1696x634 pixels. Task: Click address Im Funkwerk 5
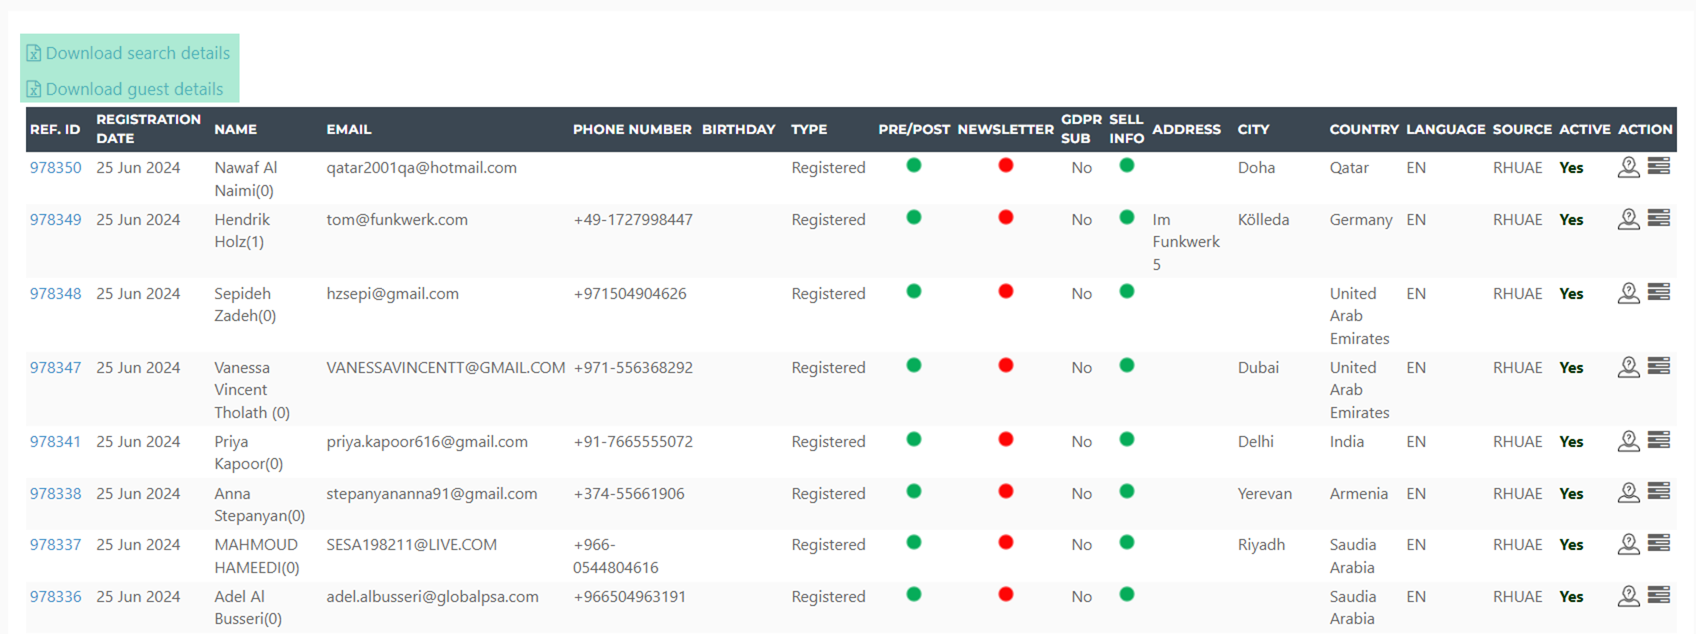pos(1186,242)
